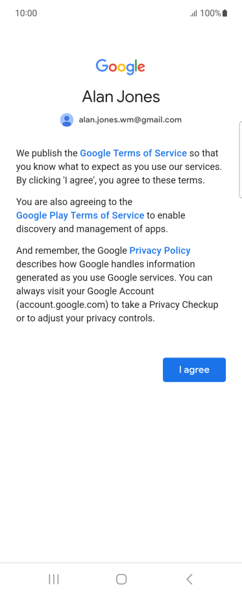Tap the Google logo at top
Screen dimensions: 242x595
(120, 67)
